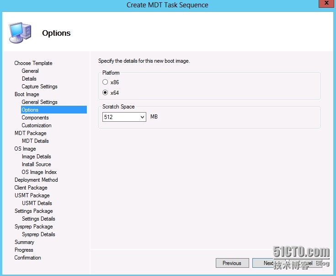Click the computer wizard icon in the header
This screenshot has width=336, height=276.
[x=20, y=32]
